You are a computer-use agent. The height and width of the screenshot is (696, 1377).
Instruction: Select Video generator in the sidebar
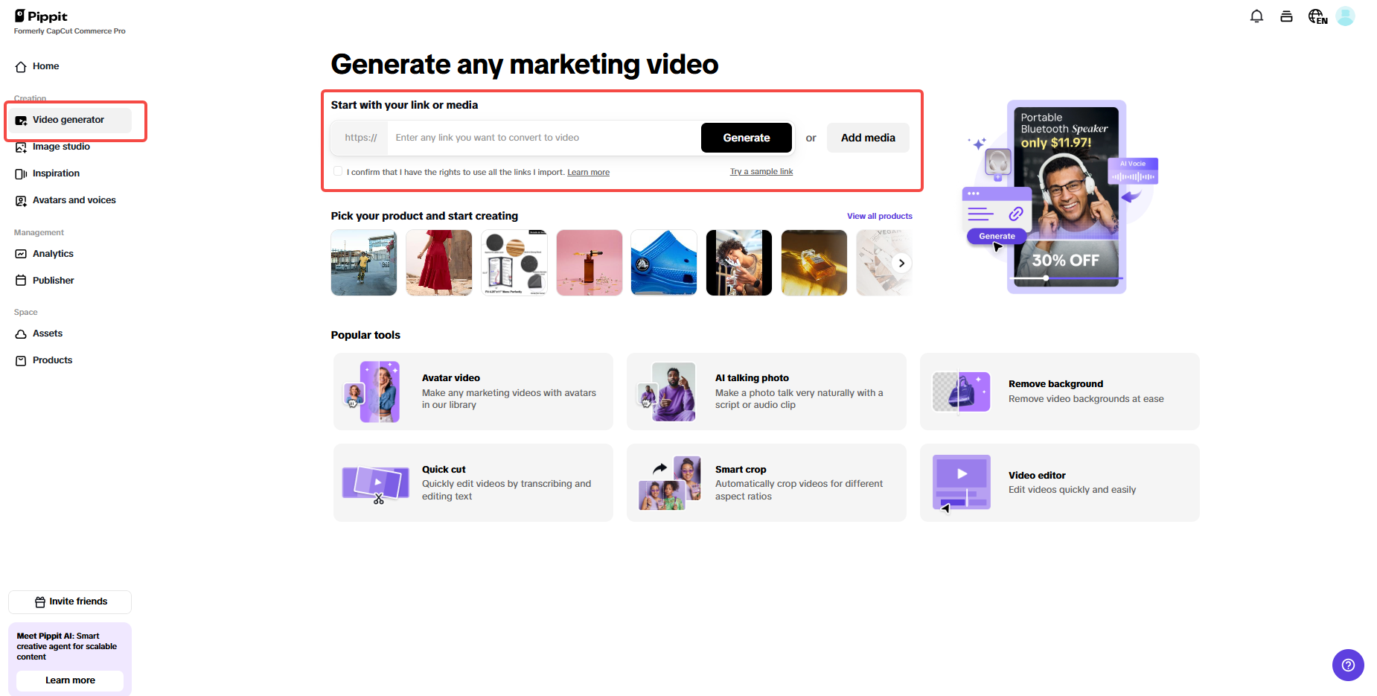[x=68, y=119]
